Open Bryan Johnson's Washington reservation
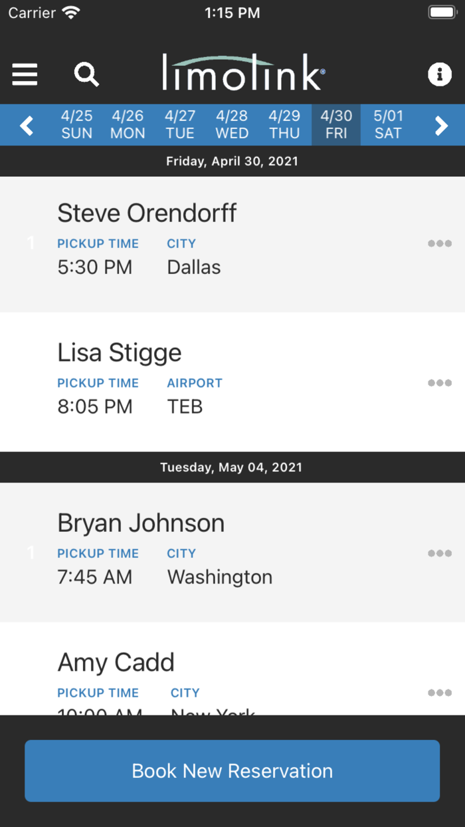The width and height of the screenshot is (465, 827). coord(232,552)
